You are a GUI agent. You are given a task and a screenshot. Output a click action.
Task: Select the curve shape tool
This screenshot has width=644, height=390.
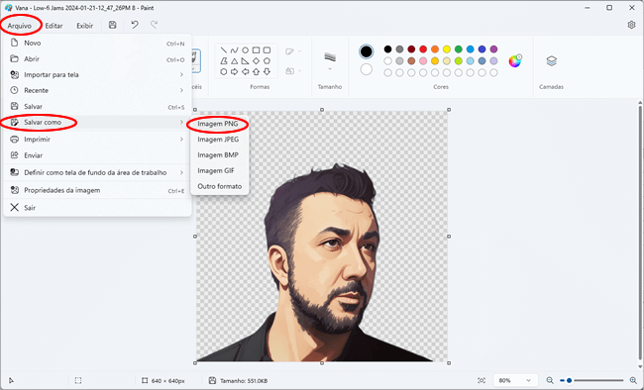[234, 50]
